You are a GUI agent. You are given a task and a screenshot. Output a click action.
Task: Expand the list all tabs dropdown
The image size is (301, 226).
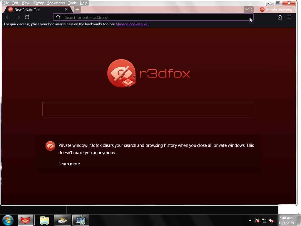coord(249,9)
